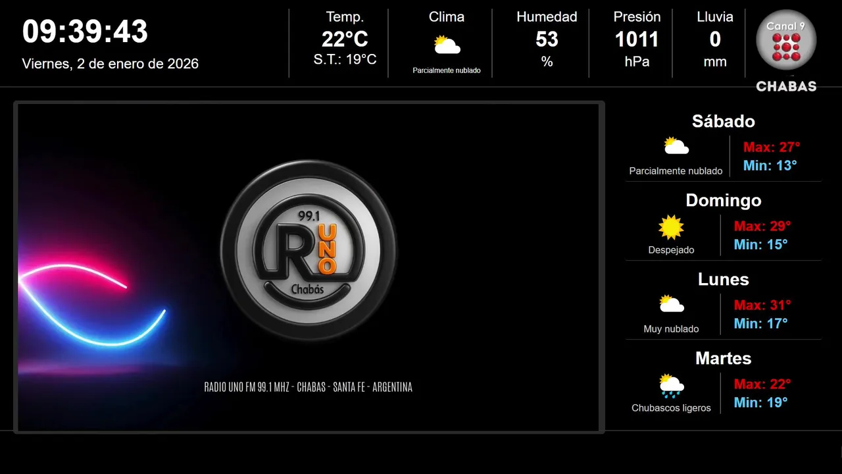Click the rainfall value 0
Viewport: 842px width, 474px height.
715,39
